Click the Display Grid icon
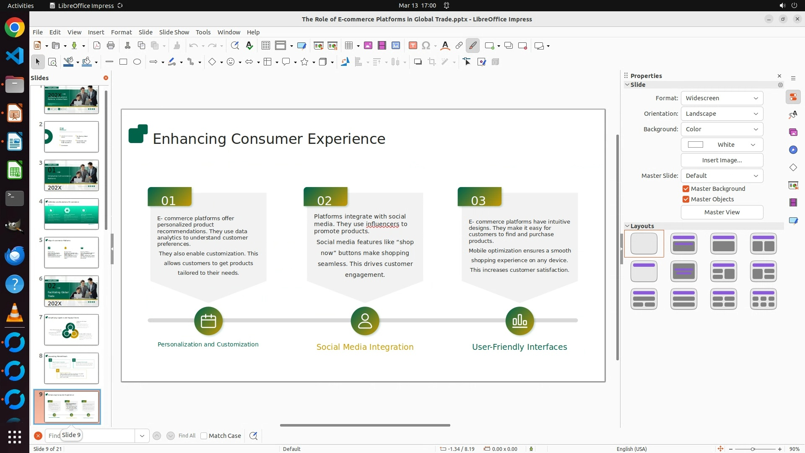The width and height of the screenshot is (805, 453). pyautogui.click(x=266, y=46)
